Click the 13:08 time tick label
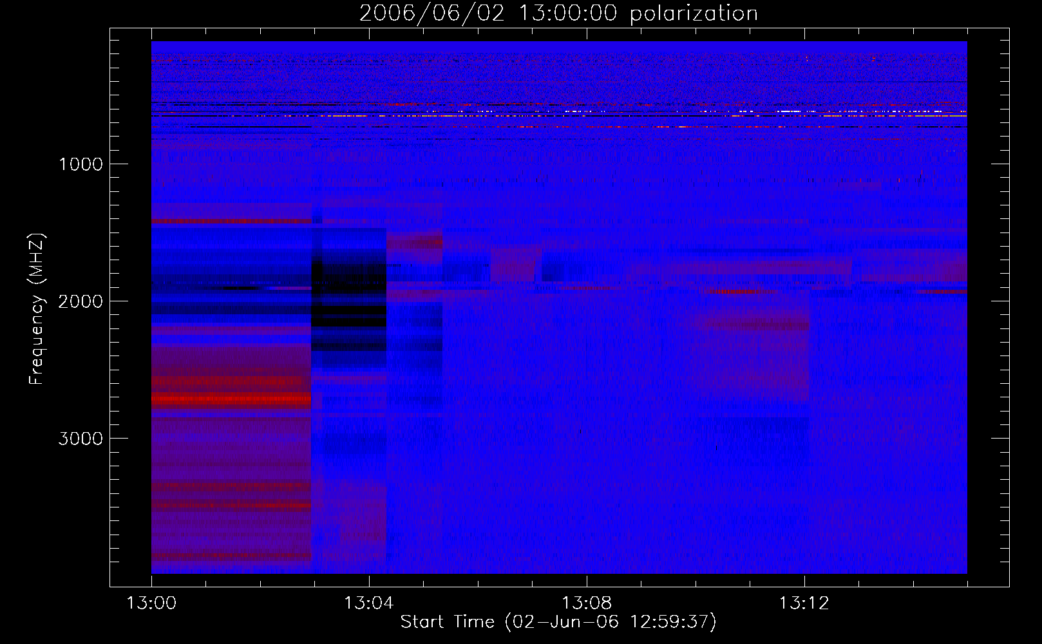The width and height of the screenshot is (1042, 644). point(587,603)
